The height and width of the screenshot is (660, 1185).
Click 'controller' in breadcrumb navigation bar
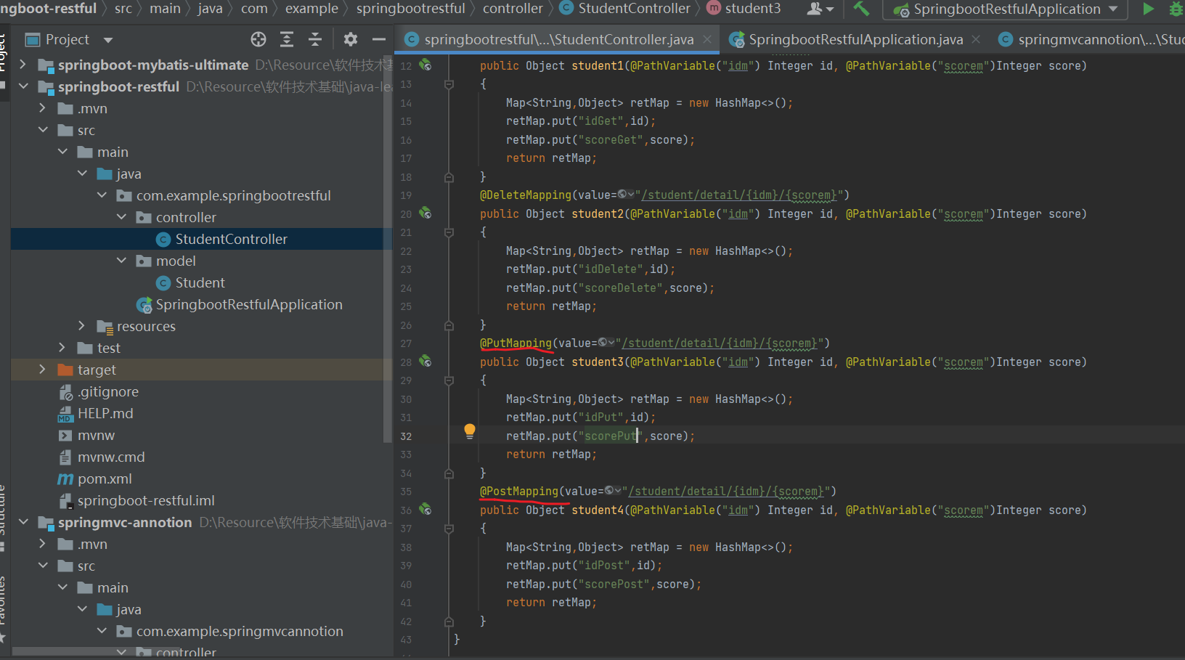coord(513,9)
